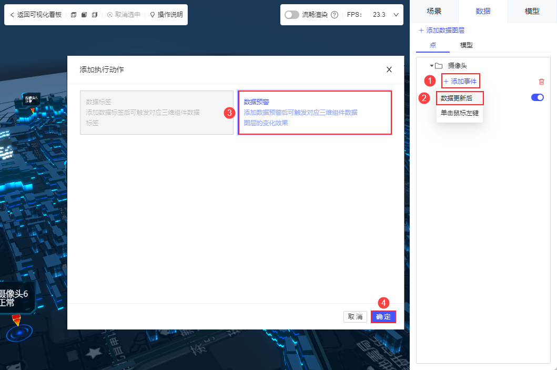Screen dimensions: 557x370
Task: Click the cube icon just before 取消选中
Action: click(95, 15)
